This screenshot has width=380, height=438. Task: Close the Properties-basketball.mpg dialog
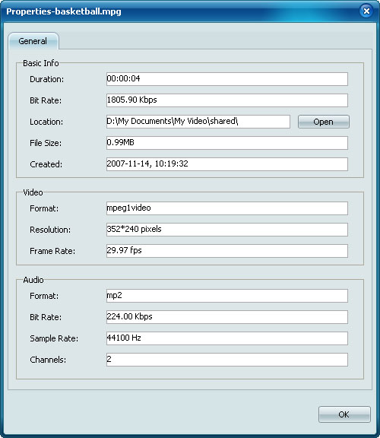[x=366, y=11]
